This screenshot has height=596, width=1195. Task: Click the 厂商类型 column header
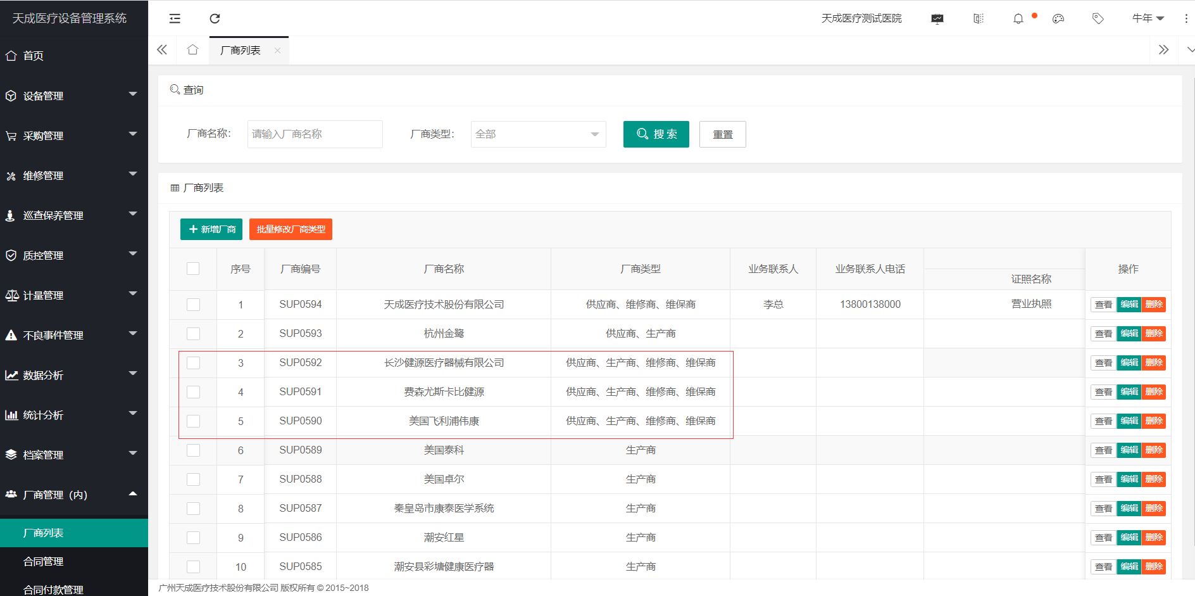641,269
